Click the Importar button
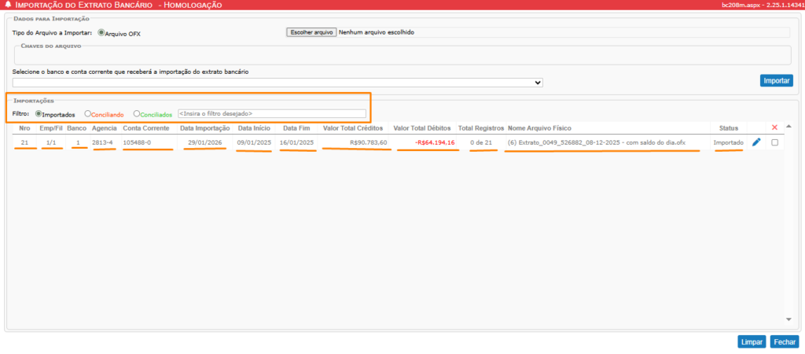The image size is (805, 354). pyautogui.click(x=777, y=81)
